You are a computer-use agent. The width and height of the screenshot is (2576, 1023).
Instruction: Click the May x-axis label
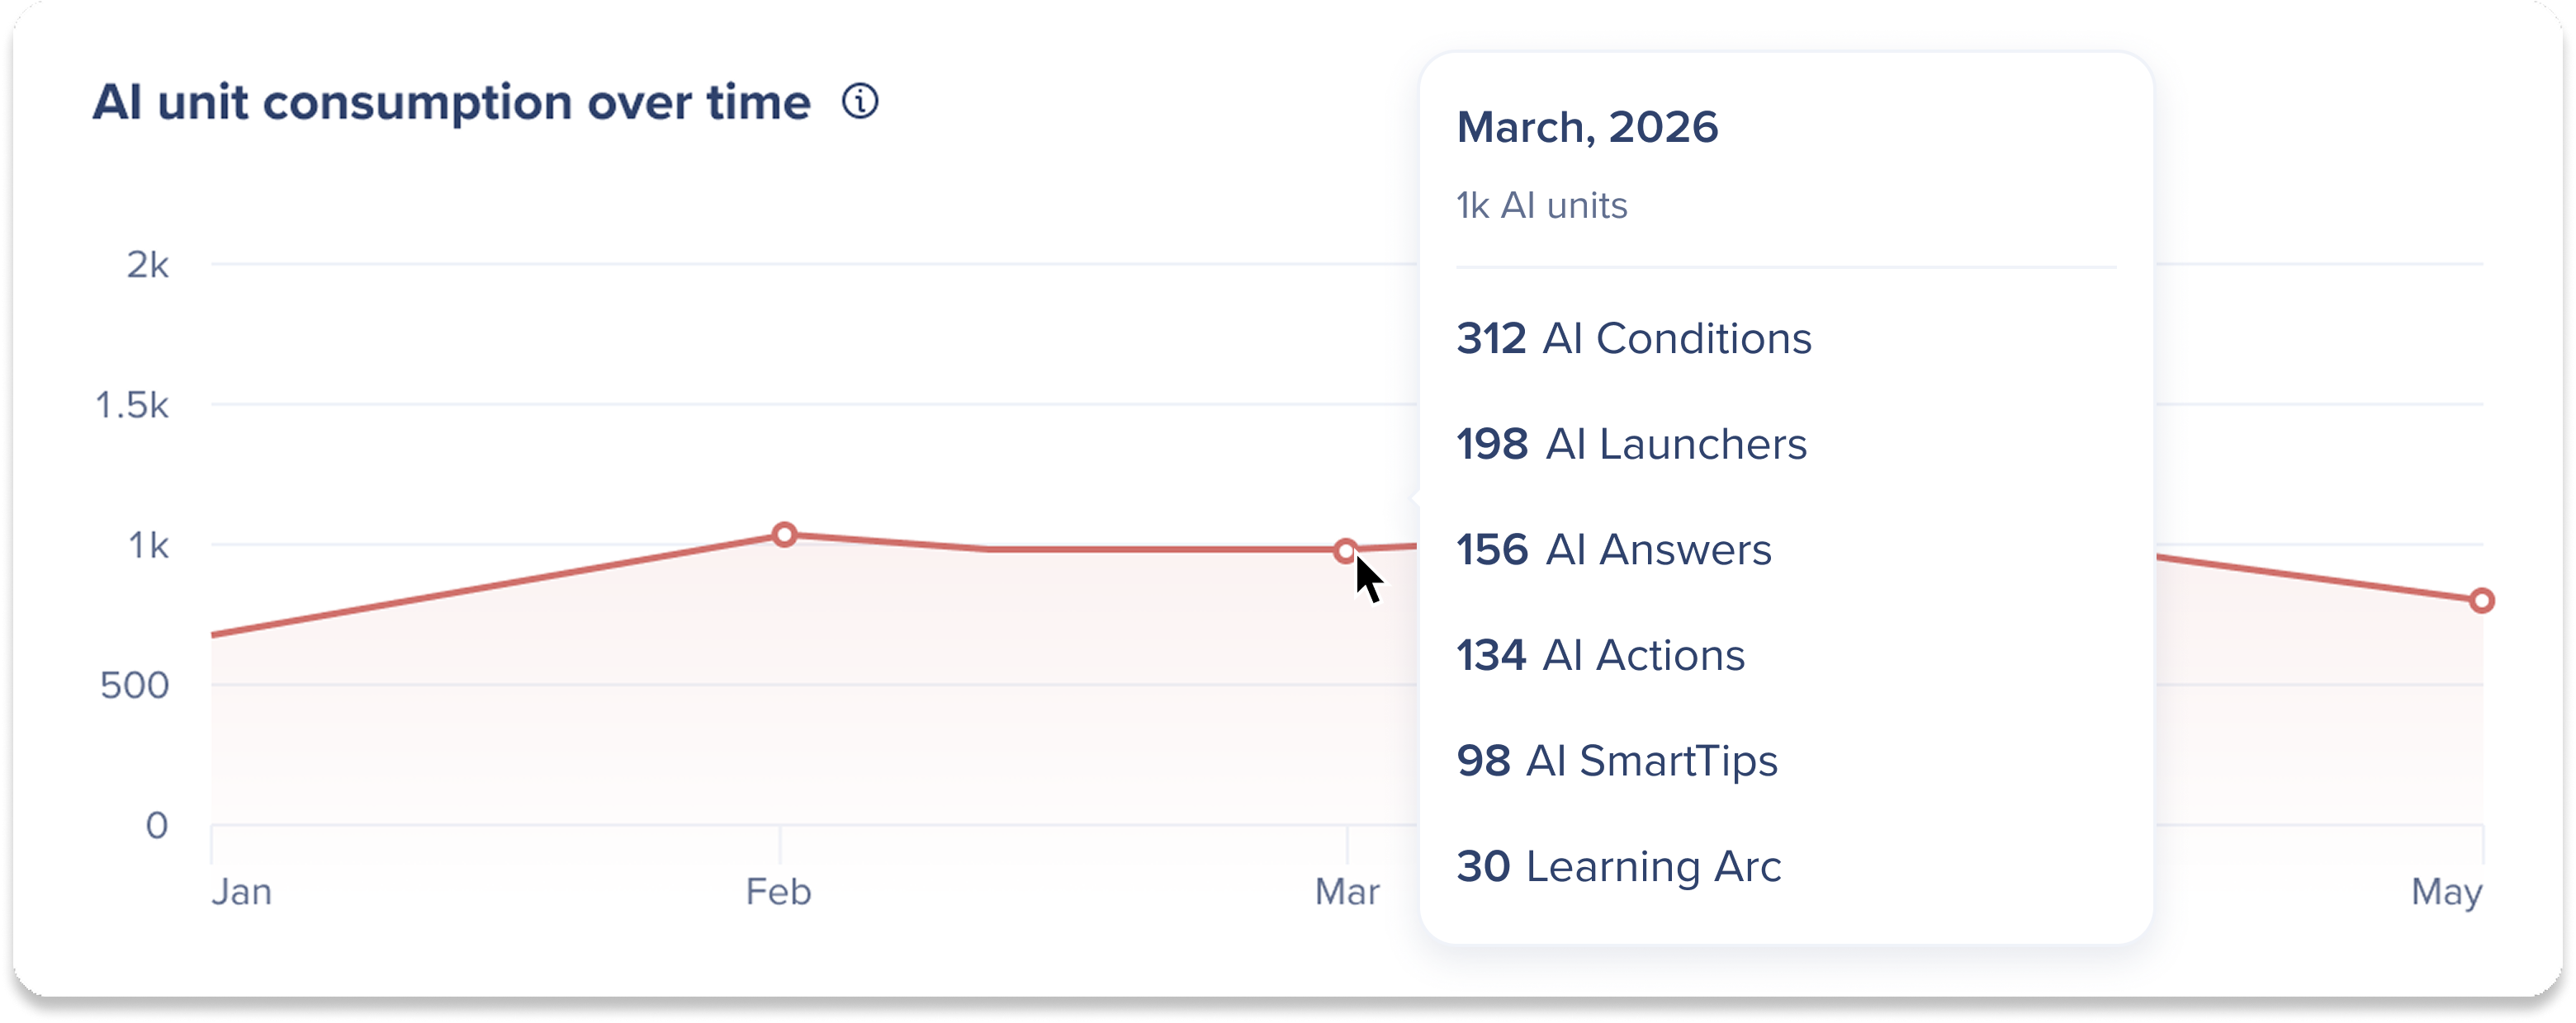(x=2446, y=892)
